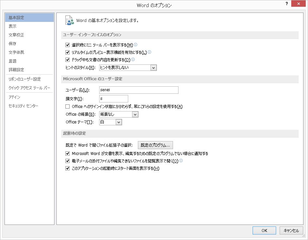Select the アドイン category

click(x=29, y=97)
